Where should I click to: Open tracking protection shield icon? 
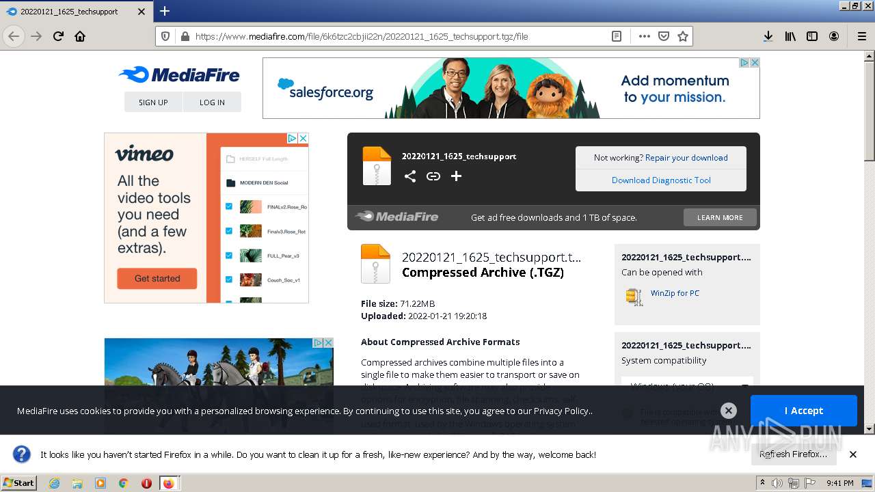[165, 36]
